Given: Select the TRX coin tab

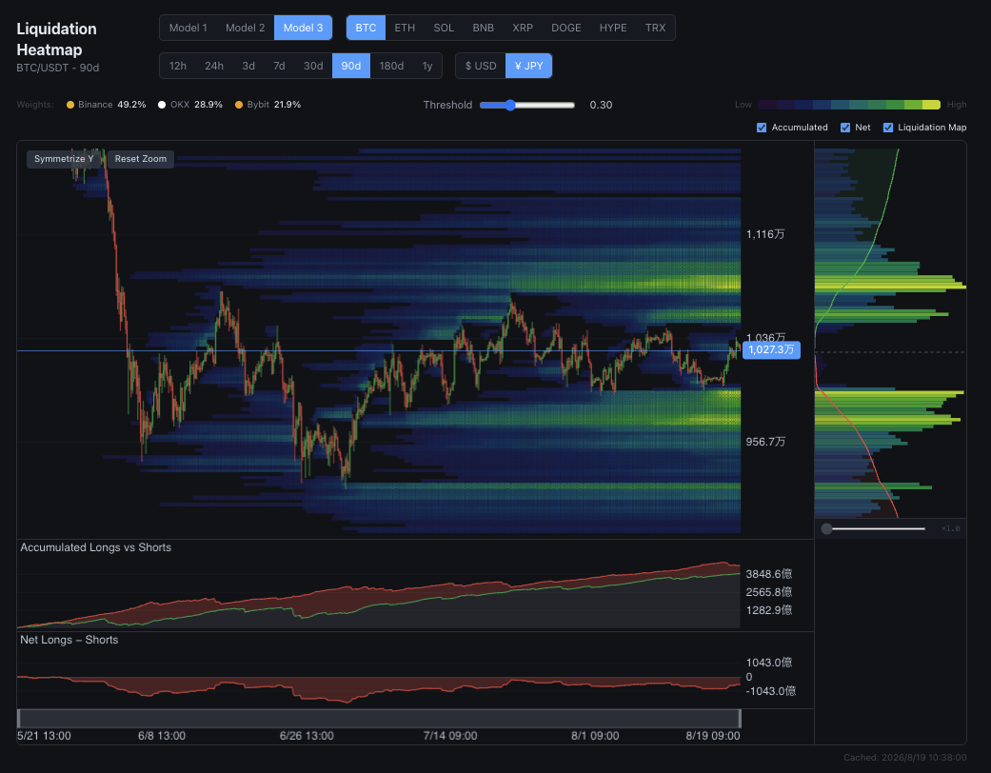Looking at the screenshot, I should pyautogui.click(x=655, y=28).
